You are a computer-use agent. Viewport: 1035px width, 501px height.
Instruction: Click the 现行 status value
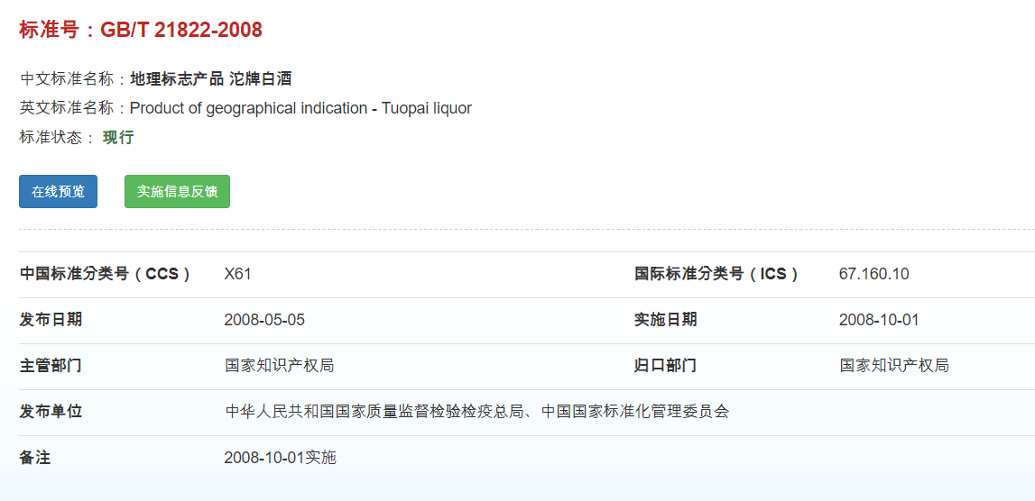tap(118, 138)
